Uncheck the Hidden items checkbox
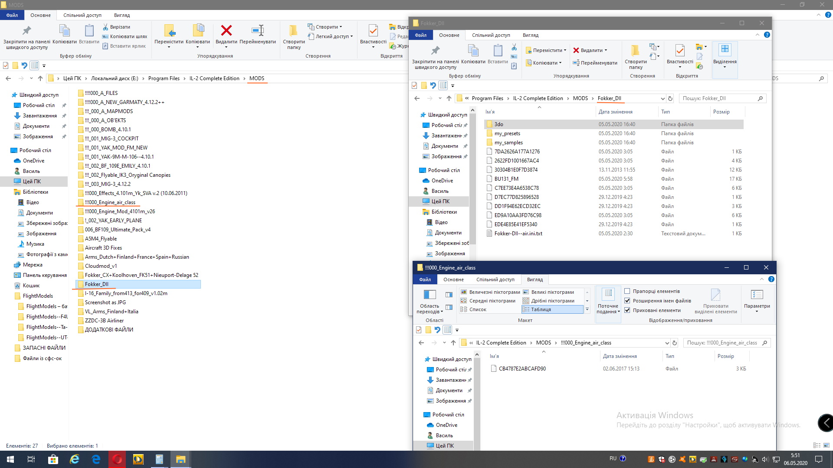The width and height of the screenshot is (833, 468). click(x=627, y=310)
